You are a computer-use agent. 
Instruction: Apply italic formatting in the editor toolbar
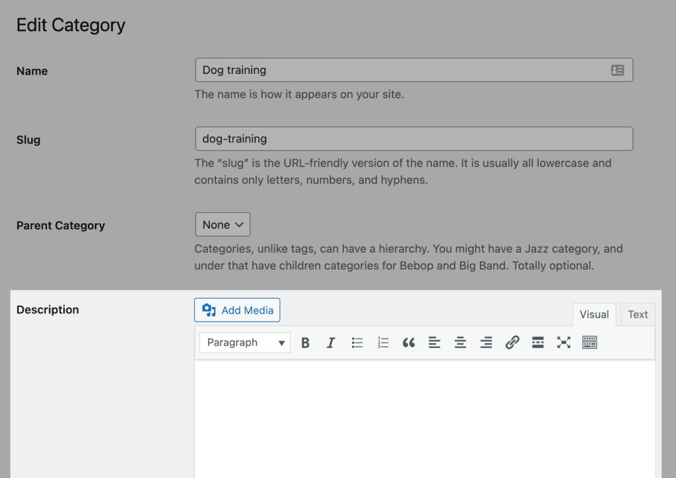[x=331, y=343]
